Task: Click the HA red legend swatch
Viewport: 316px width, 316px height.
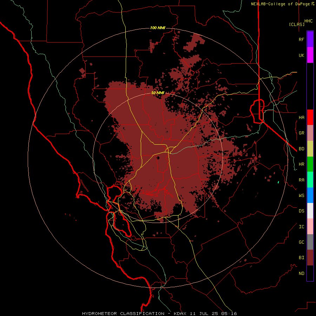Action: pyautogui.click(x=310, y=117)
